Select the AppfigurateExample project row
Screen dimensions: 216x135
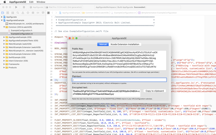click(x=23, y=20)
